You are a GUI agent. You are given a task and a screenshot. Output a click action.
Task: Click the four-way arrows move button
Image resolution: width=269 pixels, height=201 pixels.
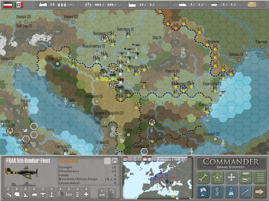click(x=231, y=177)
